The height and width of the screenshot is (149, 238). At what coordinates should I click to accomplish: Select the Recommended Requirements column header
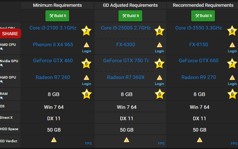pos(203,5)
